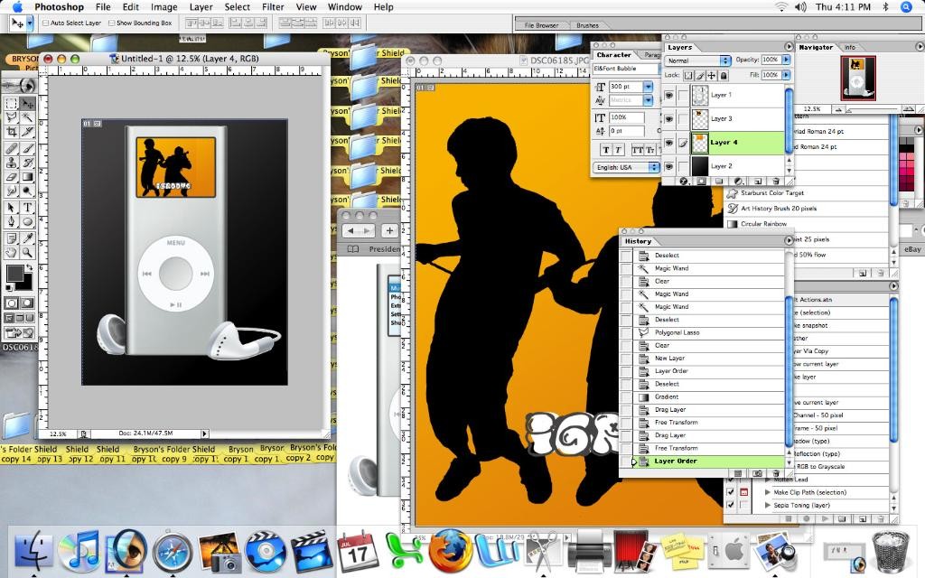Viewport: 925px width, 578px height.
Task: Toggle Lock transparent pixels button
Action: pos(687,76)
